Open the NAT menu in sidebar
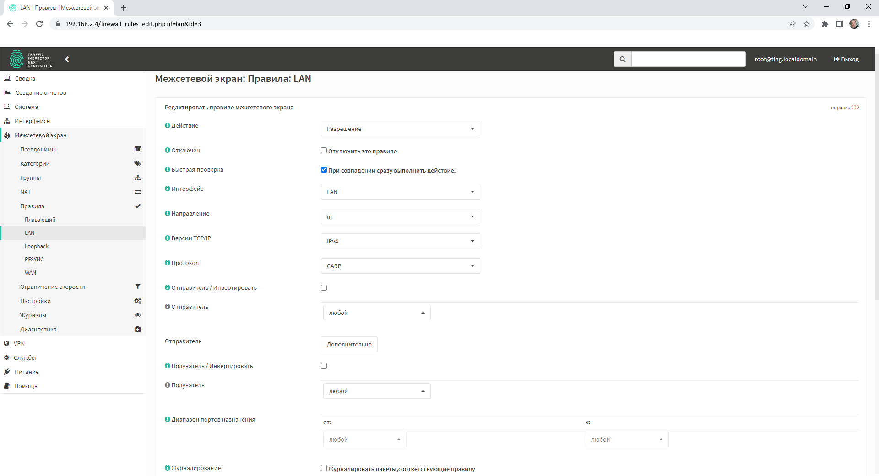879x476 pixels. click(26, 192)
